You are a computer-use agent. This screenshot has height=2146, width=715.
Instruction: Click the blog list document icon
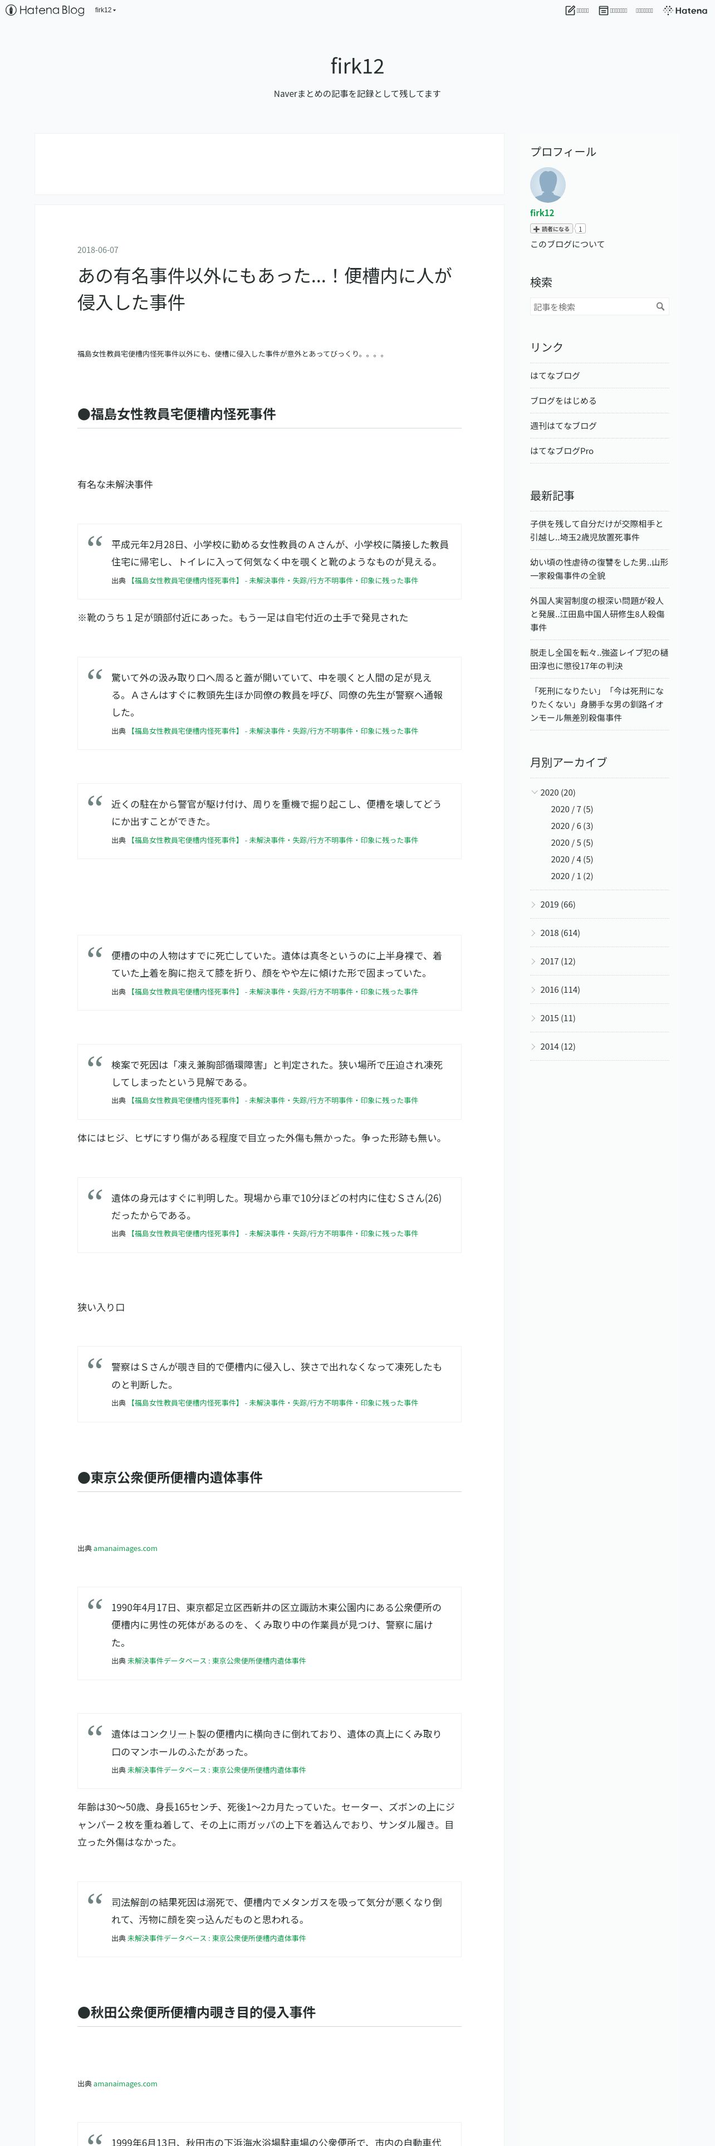[604, 10]
